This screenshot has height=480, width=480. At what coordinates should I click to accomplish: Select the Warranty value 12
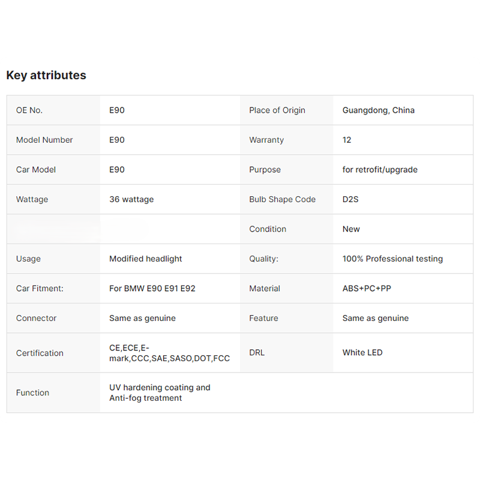347,140
